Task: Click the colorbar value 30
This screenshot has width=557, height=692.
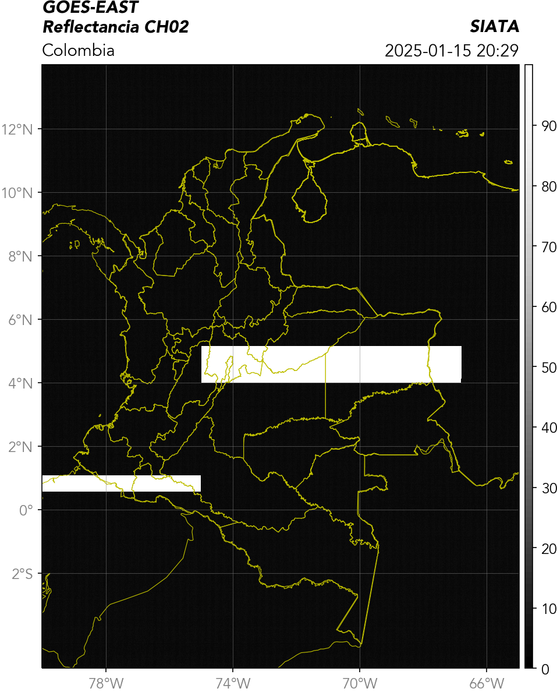Action: pyautogui.click(x=549, y=488)
